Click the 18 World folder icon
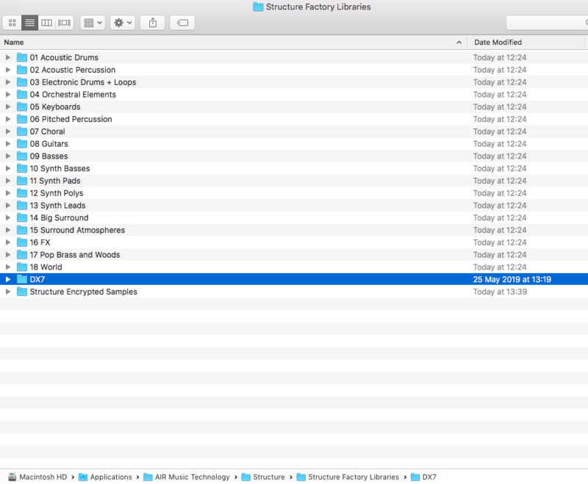The height and width of the screenshot is (484, 588). click(22, 267)
